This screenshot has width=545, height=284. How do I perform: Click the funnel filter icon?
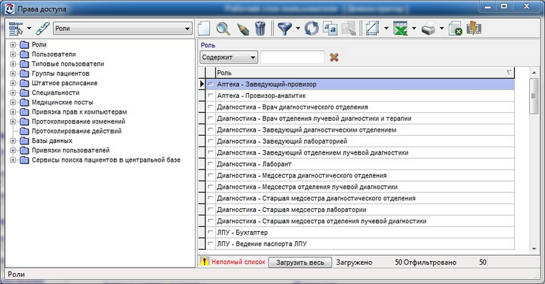pyautogui.click(x=284, y=29)
